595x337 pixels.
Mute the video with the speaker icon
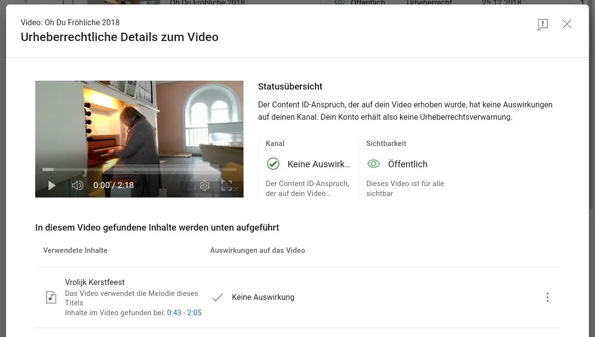tap(77, 186)
